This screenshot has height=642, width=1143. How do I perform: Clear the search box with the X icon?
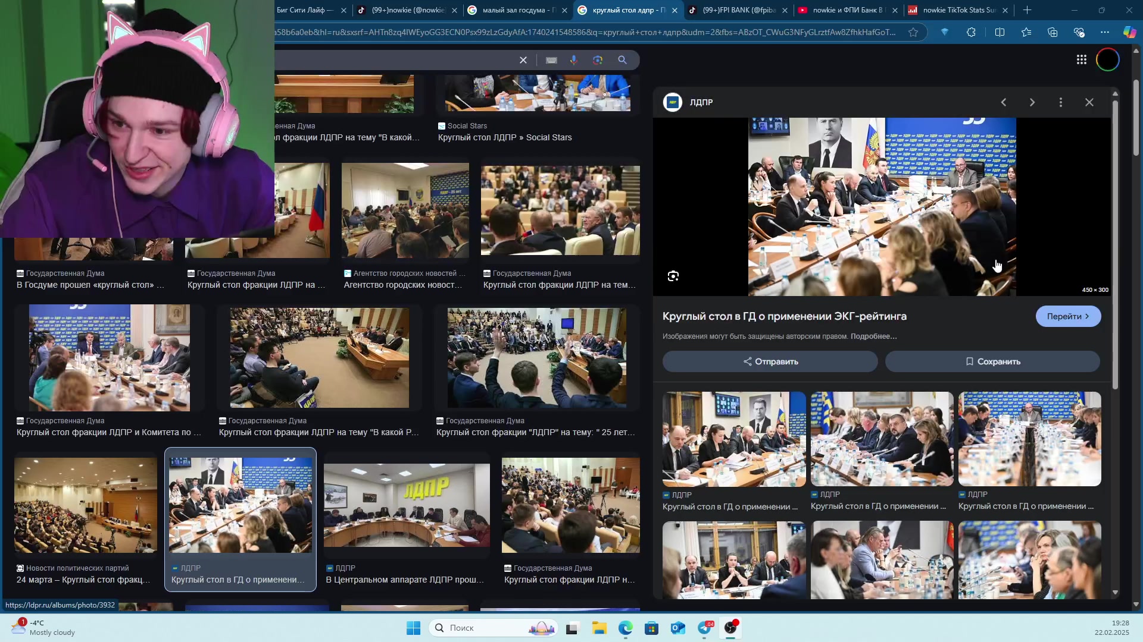click(x=523, y=60)
